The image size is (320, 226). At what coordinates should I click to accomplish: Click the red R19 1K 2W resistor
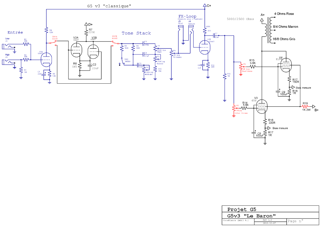[x=305, y=106]
